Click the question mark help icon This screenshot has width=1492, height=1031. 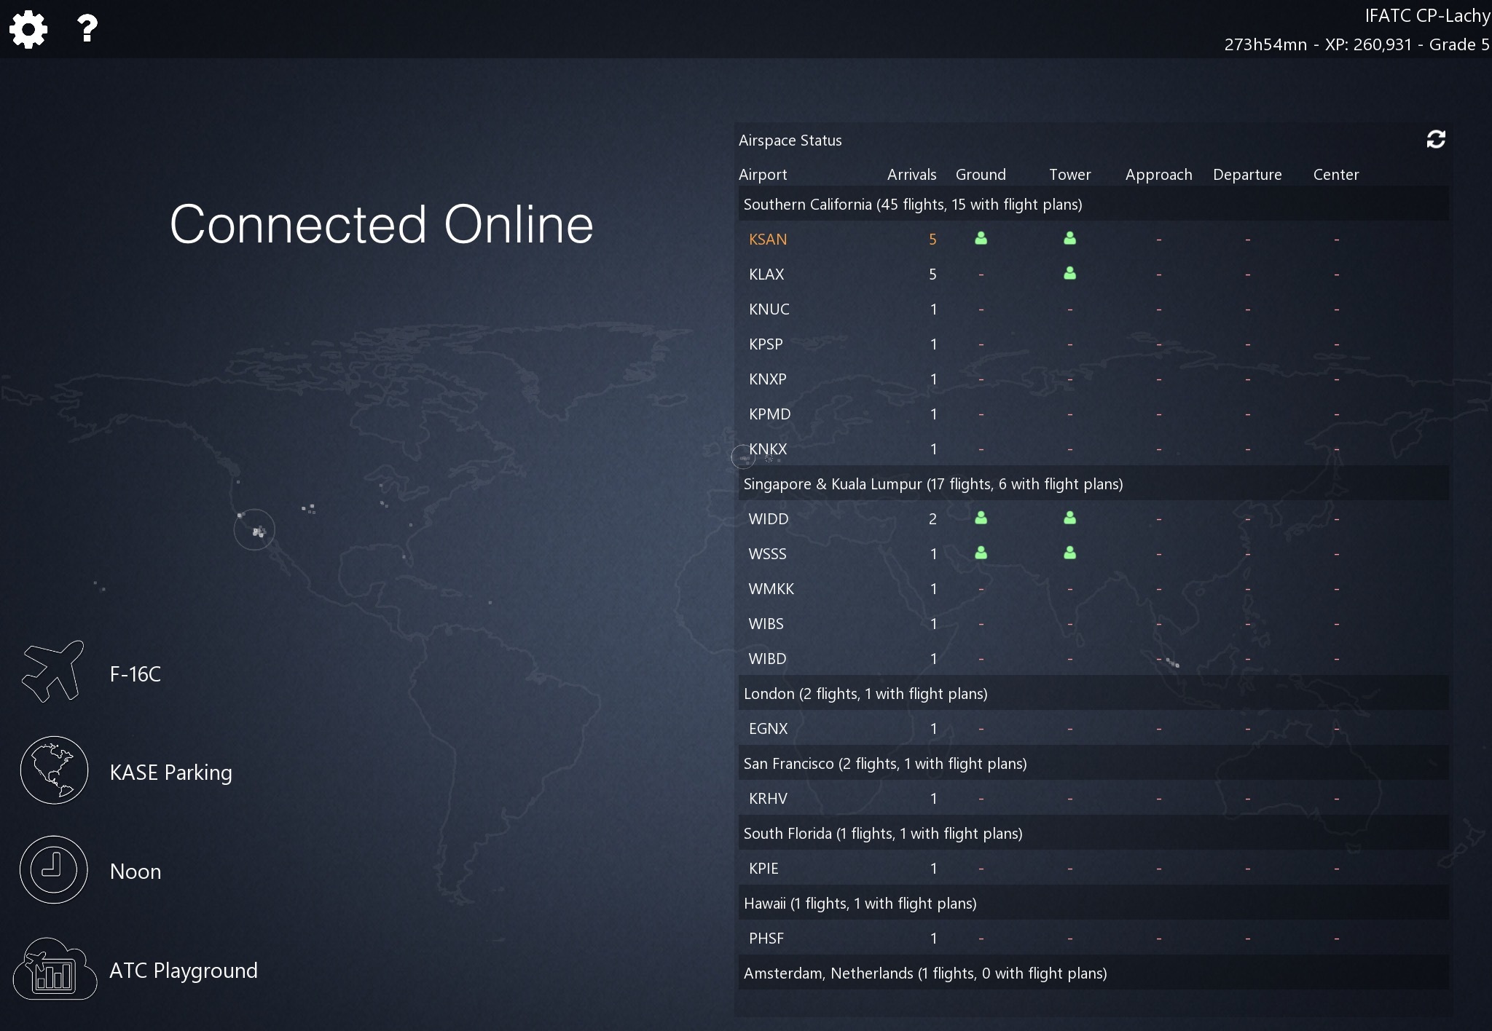[x=87, y=29]
